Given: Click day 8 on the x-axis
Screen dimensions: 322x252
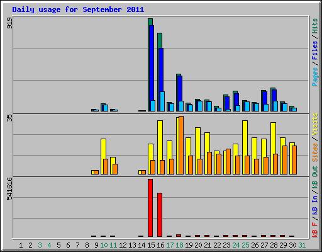Looking at the screenshot, I should 87,245.
